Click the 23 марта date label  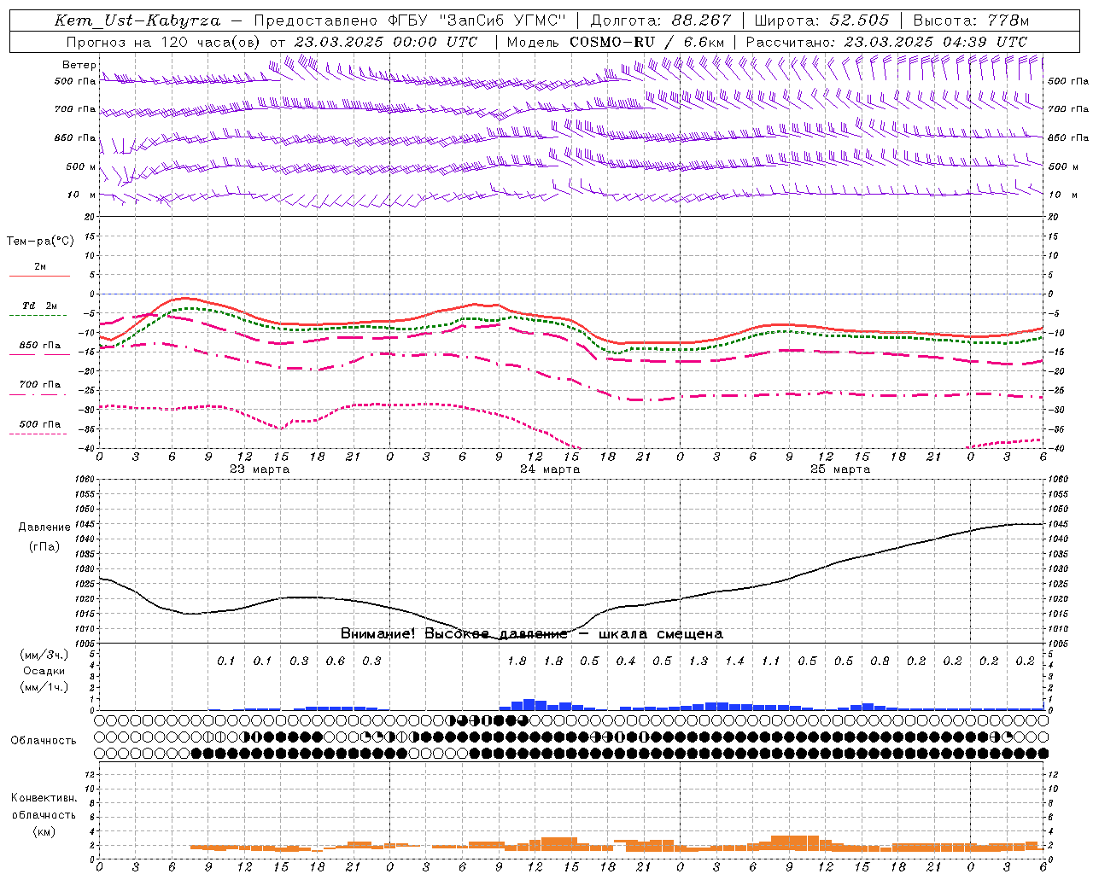pyautogui.click(x=260, y=469)
